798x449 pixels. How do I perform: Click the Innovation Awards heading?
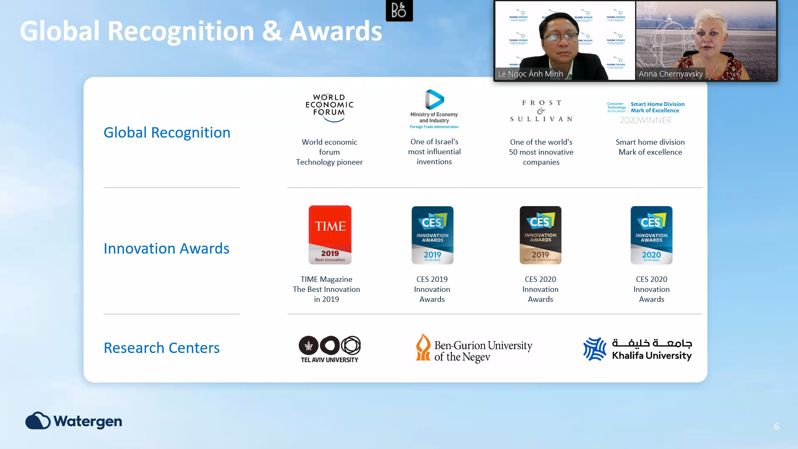pyautogui.click(x=166, y=249)
